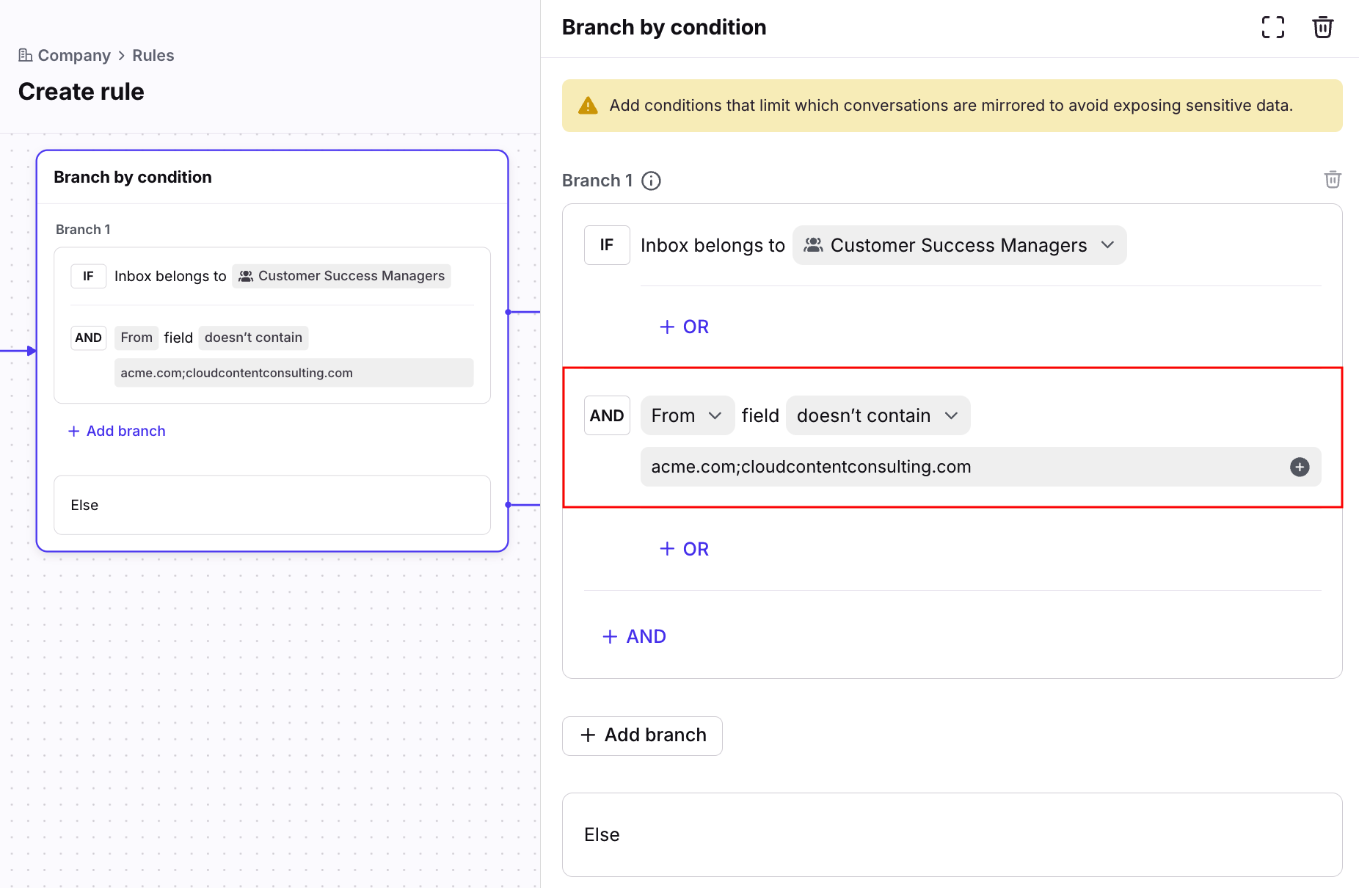Go to Rules in the breadcrumb
This screenshot has height=888, width=1359.
point(153,56)
